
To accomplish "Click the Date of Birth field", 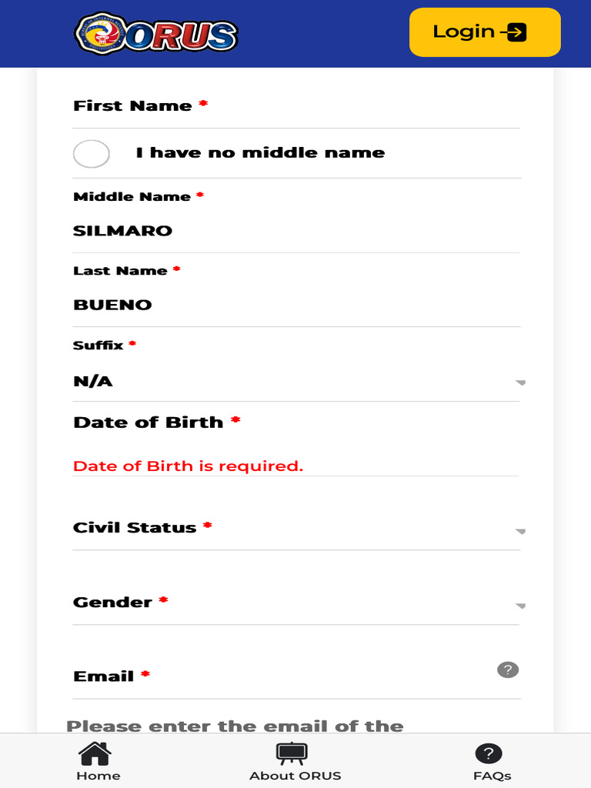I will pyautogui.click(x=296, y=442).
